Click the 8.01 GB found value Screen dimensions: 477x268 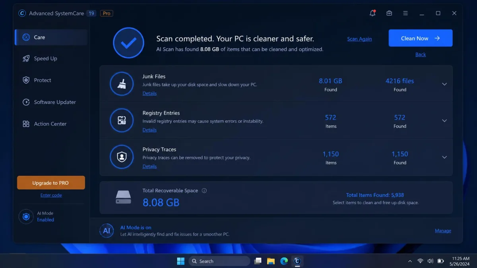click(330, 81)
